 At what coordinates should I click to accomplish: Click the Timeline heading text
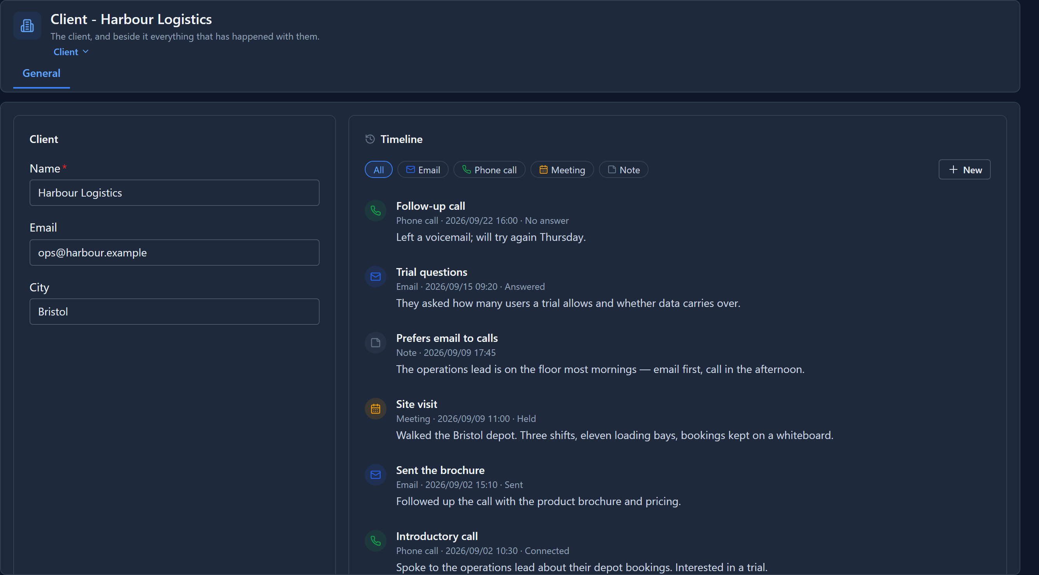tap(401, 139)
